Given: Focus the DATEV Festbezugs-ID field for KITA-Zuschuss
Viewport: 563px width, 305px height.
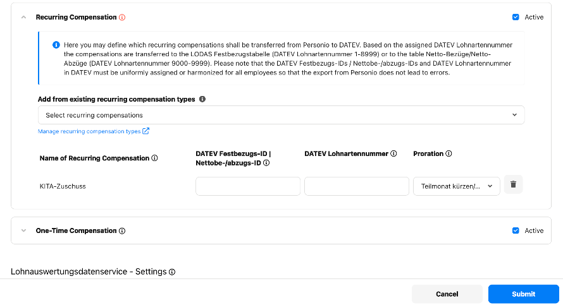Looking at the screenshot, I should click(x=248, y=186).
